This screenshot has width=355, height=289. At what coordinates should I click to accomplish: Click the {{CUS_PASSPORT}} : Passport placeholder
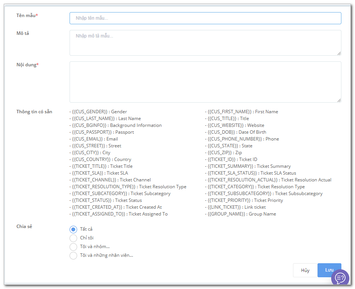(102, 132)
